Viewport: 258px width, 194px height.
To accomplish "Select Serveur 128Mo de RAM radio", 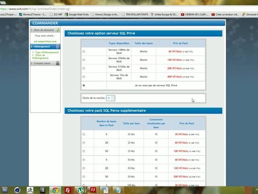I will 84,52.
